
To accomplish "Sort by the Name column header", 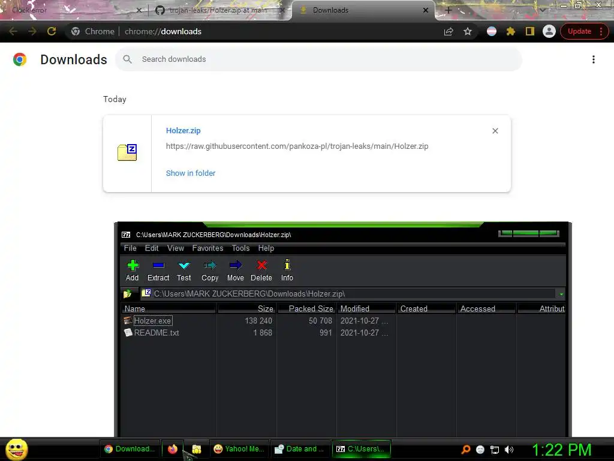I will pos(168,309).
